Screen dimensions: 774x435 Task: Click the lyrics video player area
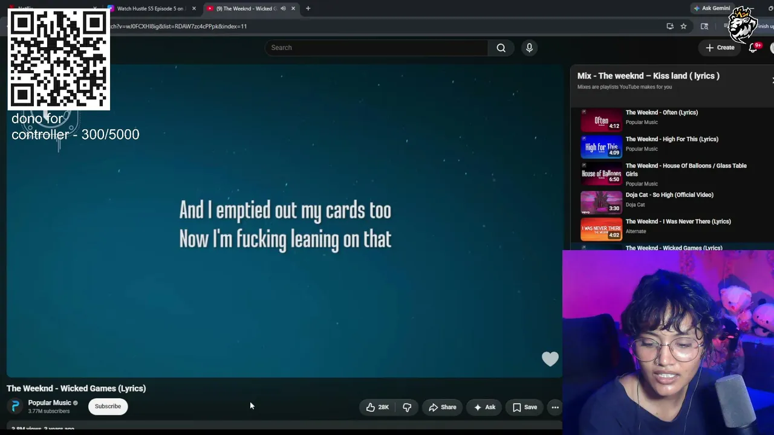[284, 221]
